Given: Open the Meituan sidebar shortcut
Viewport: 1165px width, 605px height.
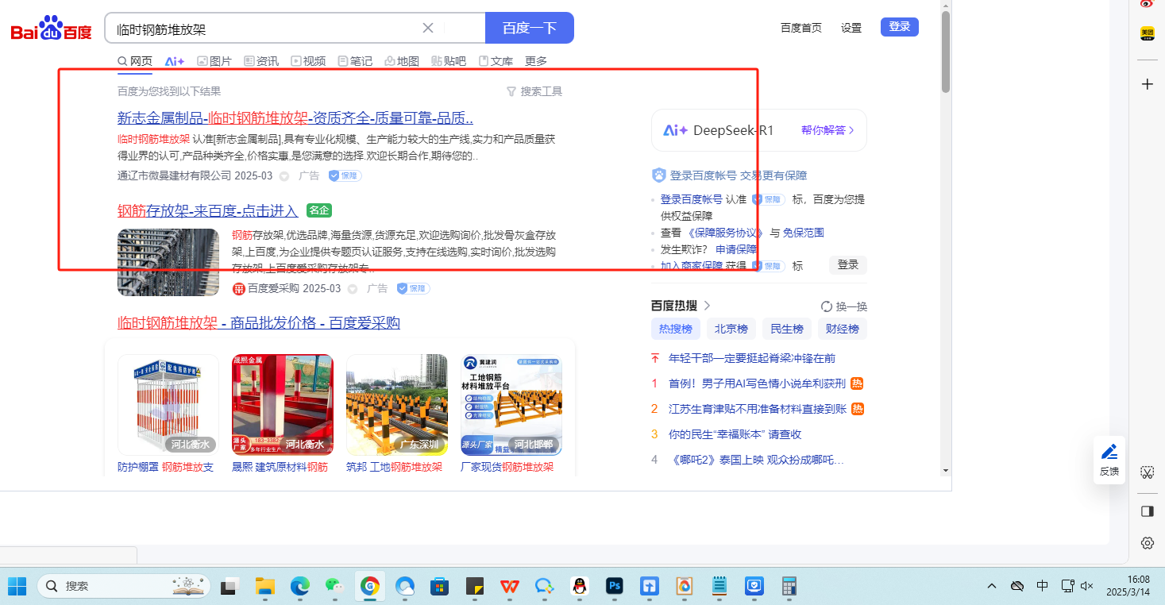Looking at the screenshot, I should [1147, 33].
